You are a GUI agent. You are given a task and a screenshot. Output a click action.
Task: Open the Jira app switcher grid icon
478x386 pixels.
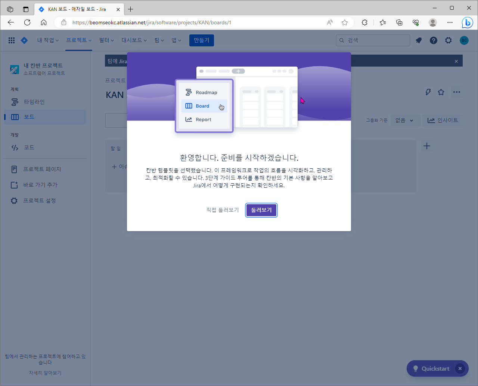click(12, 40)
